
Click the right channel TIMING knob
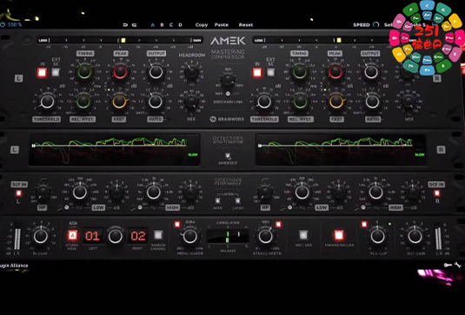[300, 72]
